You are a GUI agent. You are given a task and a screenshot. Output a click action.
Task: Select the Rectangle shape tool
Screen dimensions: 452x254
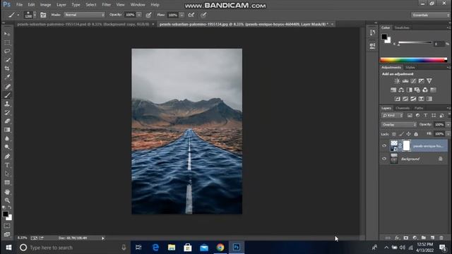point(7,182)
